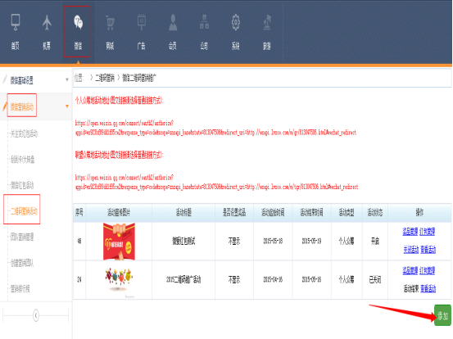Click 奖品管理 link in second activity row
Viewport: 453px width, 339px height.
coord(410,270)
